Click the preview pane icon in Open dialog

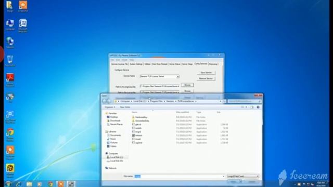point(252,107)
